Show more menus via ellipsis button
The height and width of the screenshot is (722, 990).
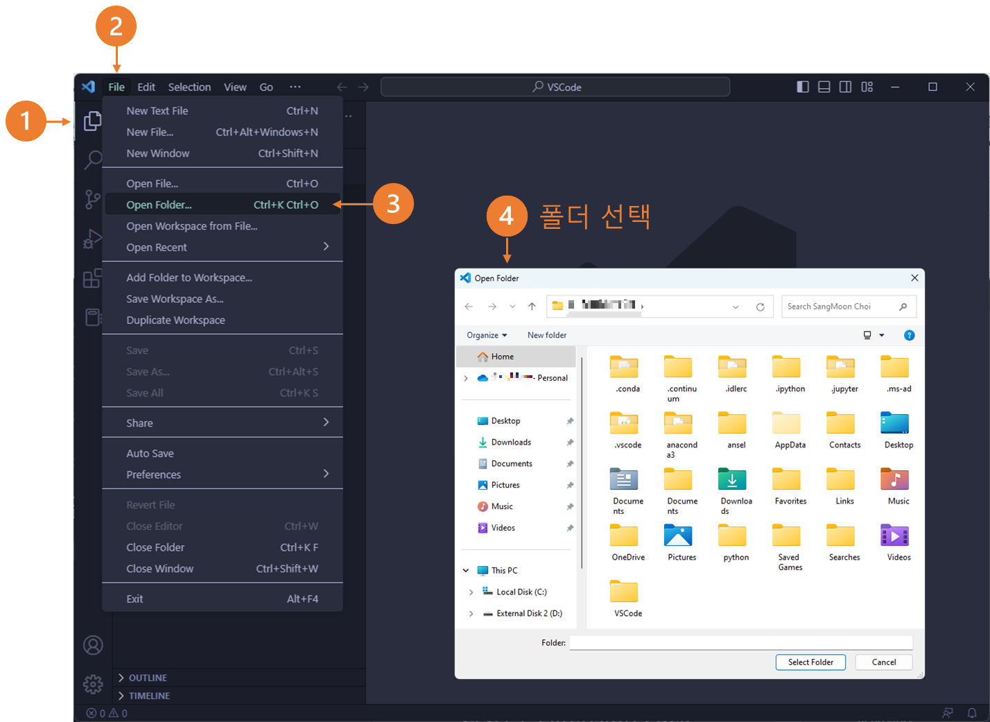point(295,87)
